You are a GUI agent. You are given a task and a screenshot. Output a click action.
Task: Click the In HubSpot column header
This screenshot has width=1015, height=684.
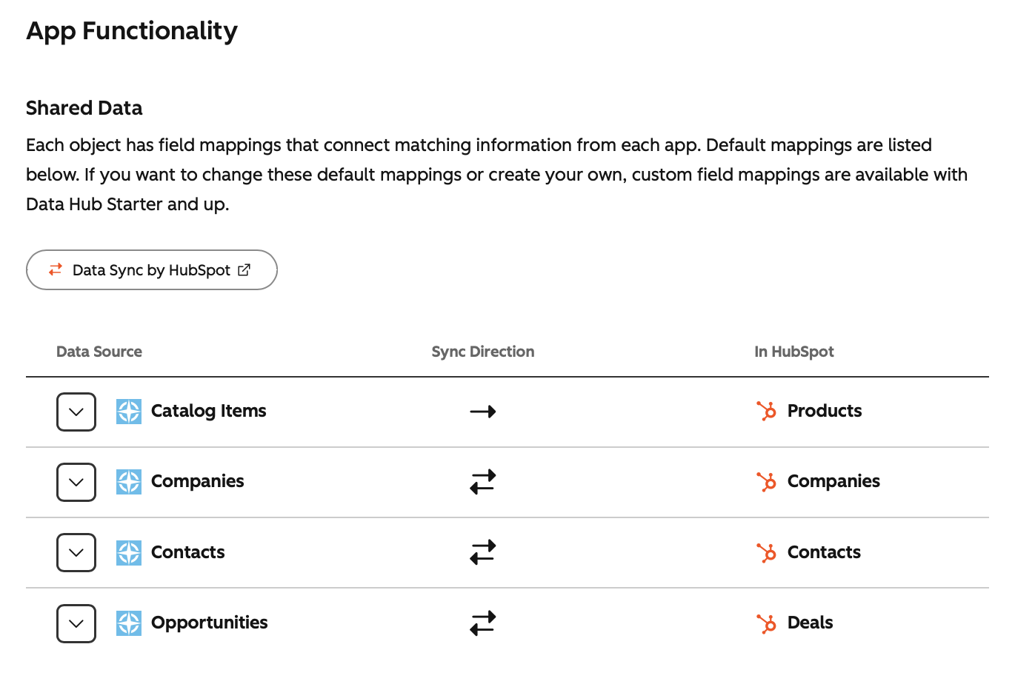[x=794, y=352]
